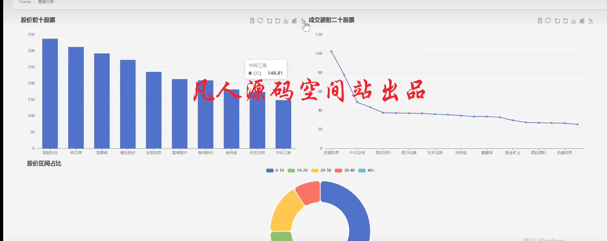Click the 浪潮信息 axis label
This screenshot has height=241, width=607.
331,153
